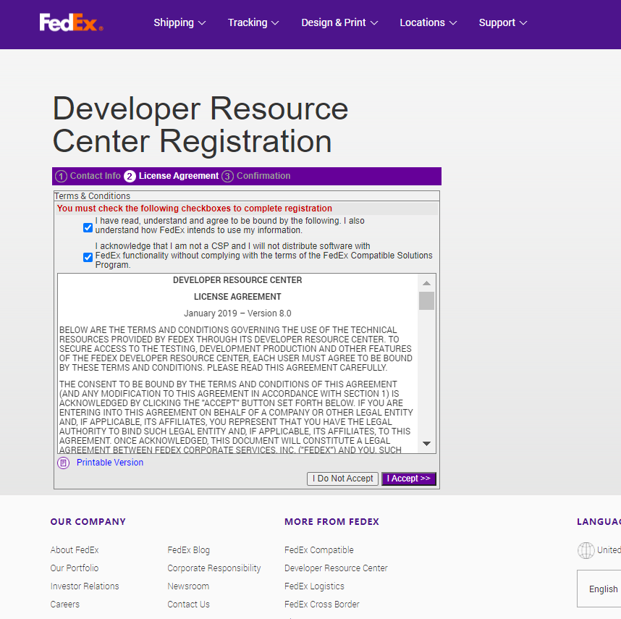621x619 pixels.
Task: Open the Printable Version printer icon
Action: 62,463
